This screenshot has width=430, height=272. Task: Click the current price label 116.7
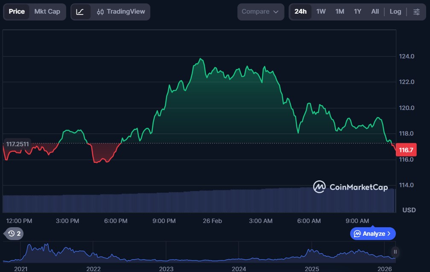point(405,150)
